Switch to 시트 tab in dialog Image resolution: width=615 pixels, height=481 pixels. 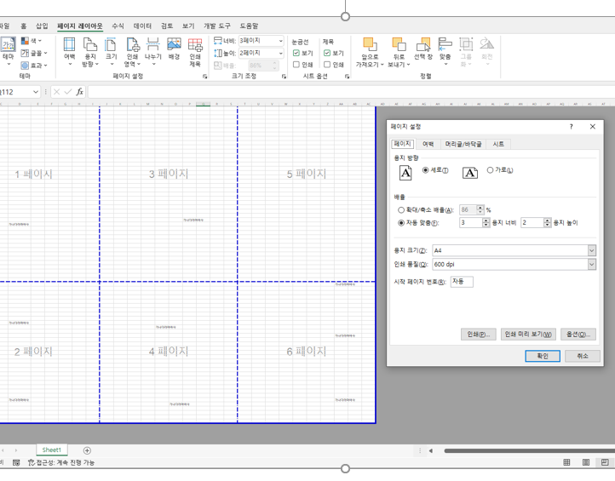coord(498,144)
